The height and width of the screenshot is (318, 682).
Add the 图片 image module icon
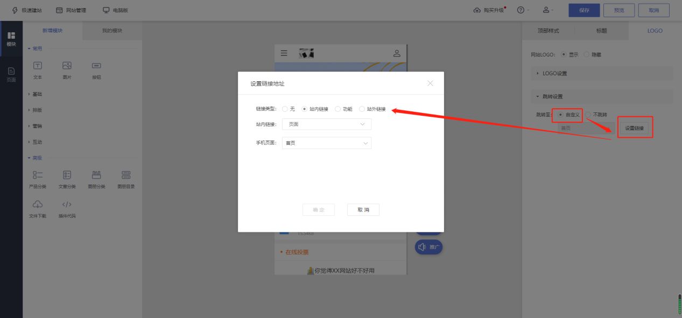click(67, 65)
